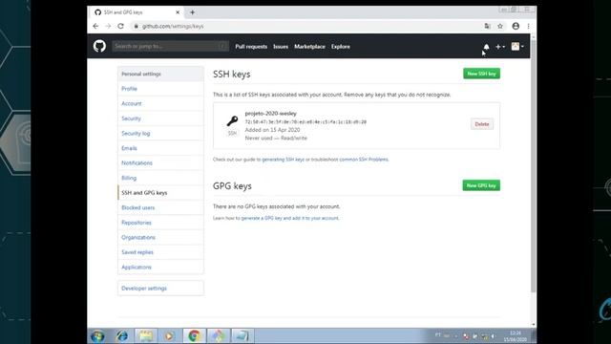611x344 pixels.
Task: Open Security log in sidebar
Action: (x=160, y=134)
